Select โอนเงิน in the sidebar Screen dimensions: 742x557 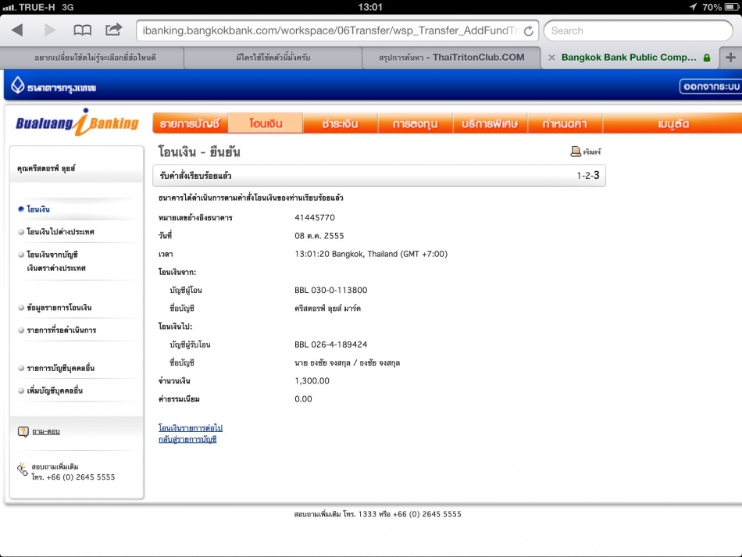point(37,209)
